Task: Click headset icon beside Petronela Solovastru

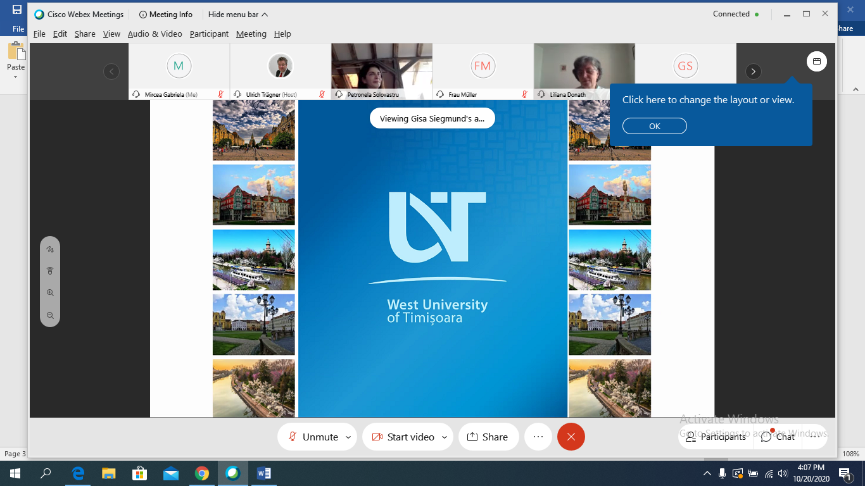Action: 339,94
